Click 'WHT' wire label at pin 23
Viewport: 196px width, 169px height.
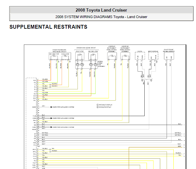pos(44,128)
